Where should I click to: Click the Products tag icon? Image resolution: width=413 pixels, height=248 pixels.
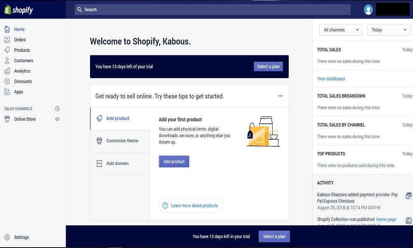(7, 50)
